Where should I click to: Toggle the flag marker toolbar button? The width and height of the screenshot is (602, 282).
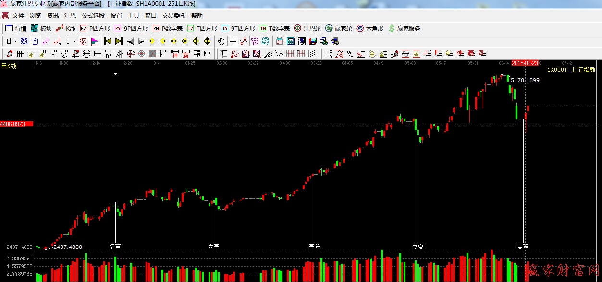tap(95, 41)
